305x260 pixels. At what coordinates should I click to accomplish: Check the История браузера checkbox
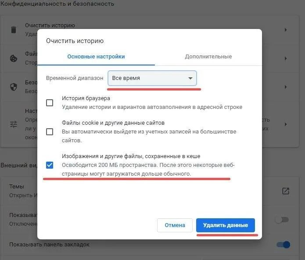[x=50, y=103]
